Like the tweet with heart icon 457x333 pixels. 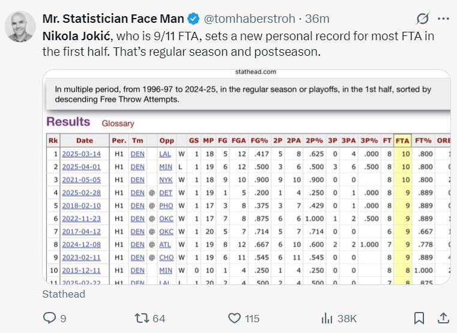click(x=235, y=318)
